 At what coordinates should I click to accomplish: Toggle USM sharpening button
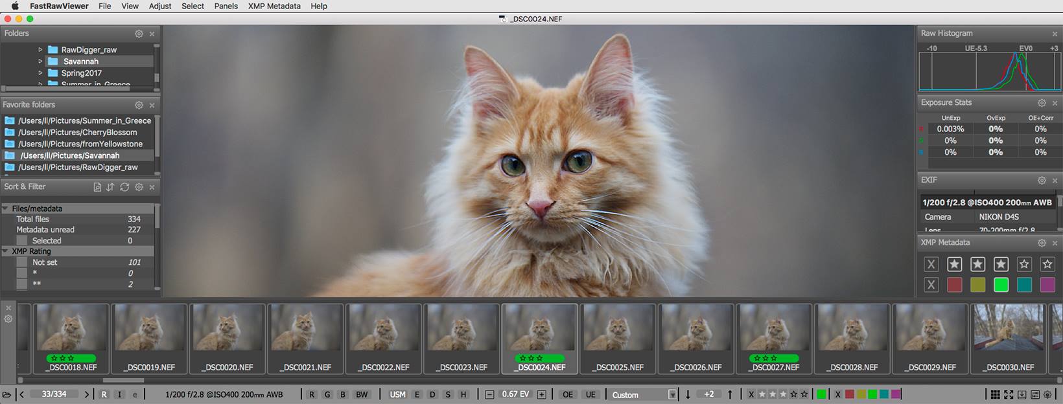click(397, 394)
